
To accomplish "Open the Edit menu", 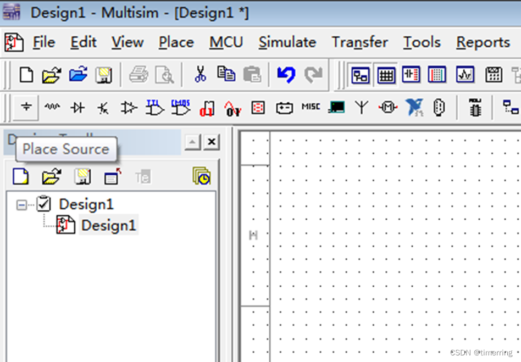I will coord(84,42).
